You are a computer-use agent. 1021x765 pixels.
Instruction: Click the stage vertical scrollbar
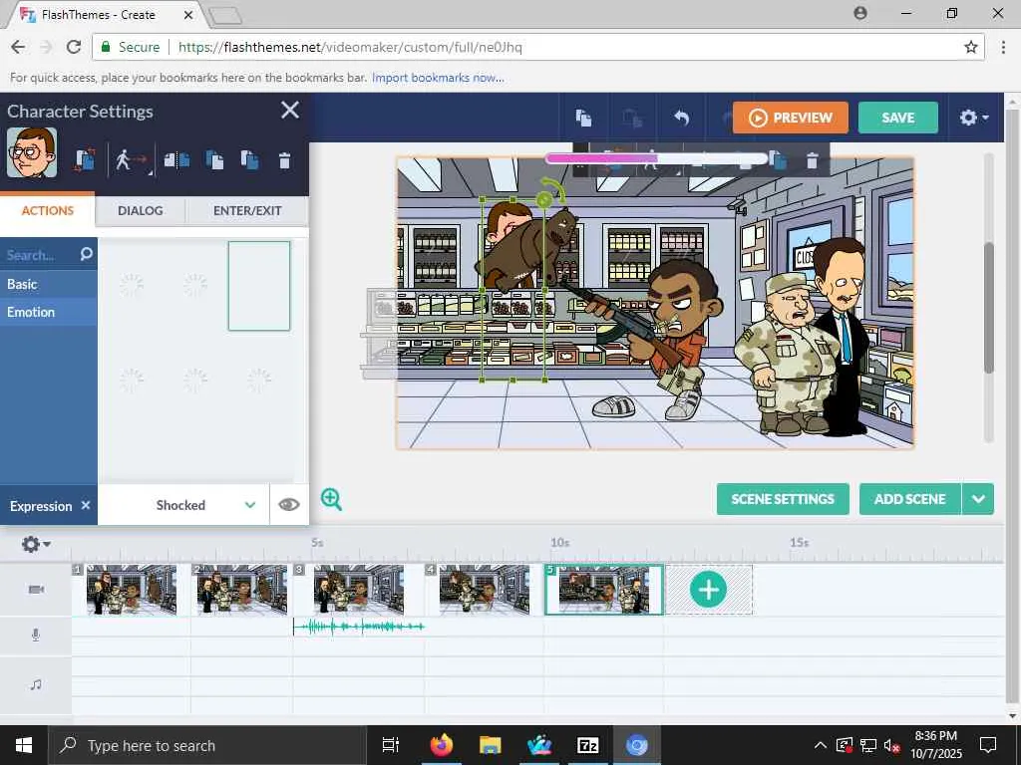coord(989,307)
